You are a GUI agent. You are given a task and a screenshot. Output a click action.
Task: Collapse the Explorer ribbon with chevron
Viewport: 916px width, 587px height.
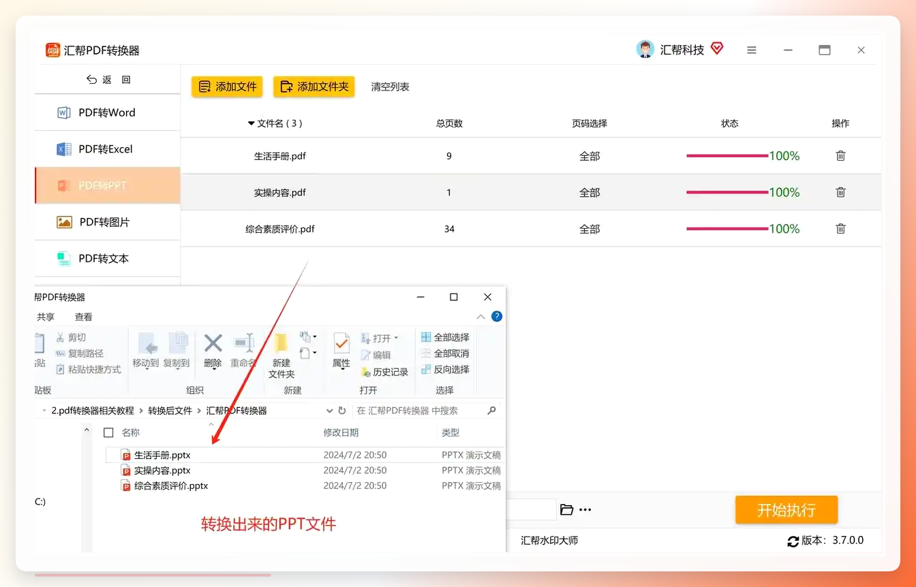pos(480,317)
